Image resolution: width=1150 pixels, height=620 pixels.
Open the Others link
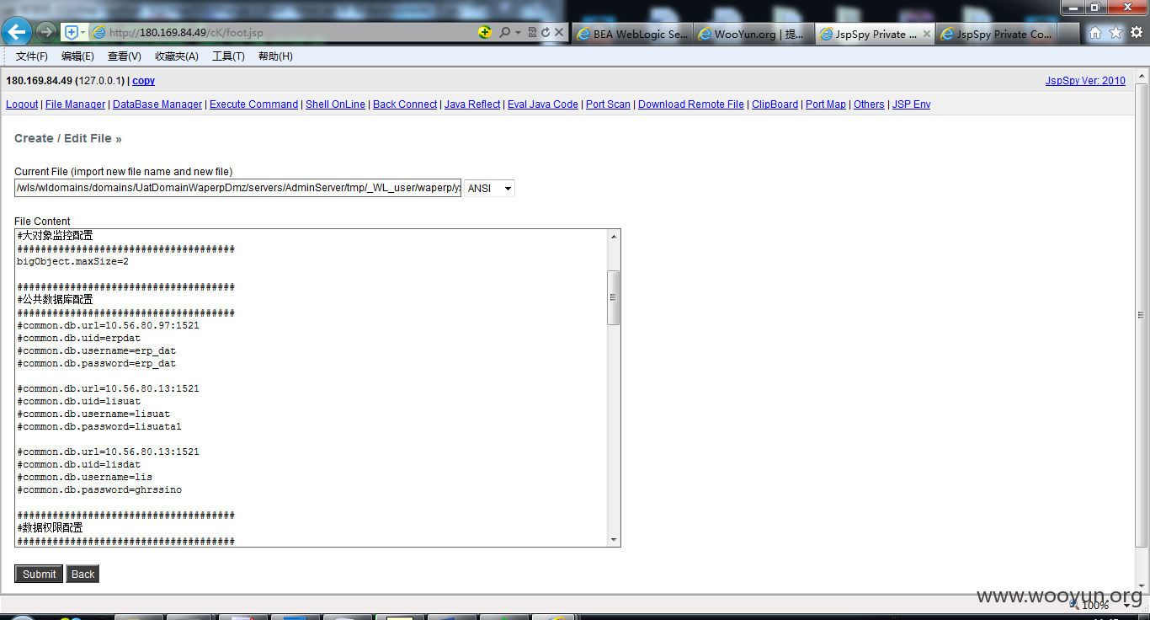pos(869,104)
